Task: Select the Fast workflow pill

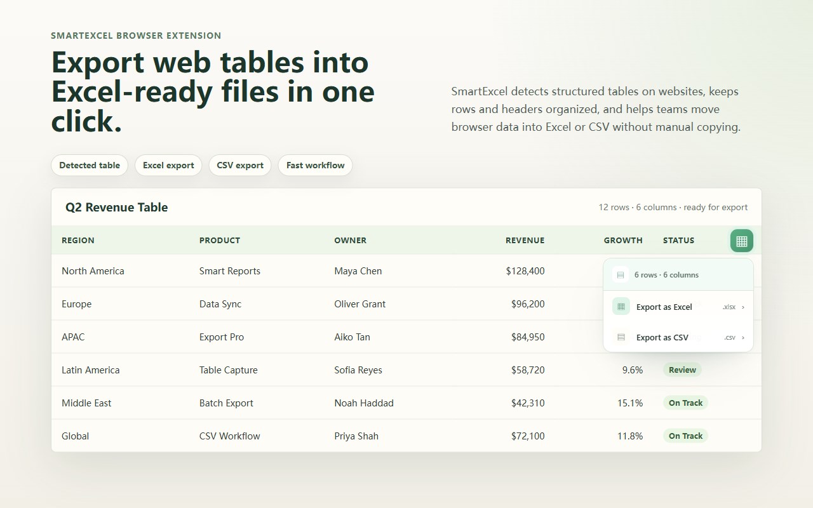Action: pos(315,165)
